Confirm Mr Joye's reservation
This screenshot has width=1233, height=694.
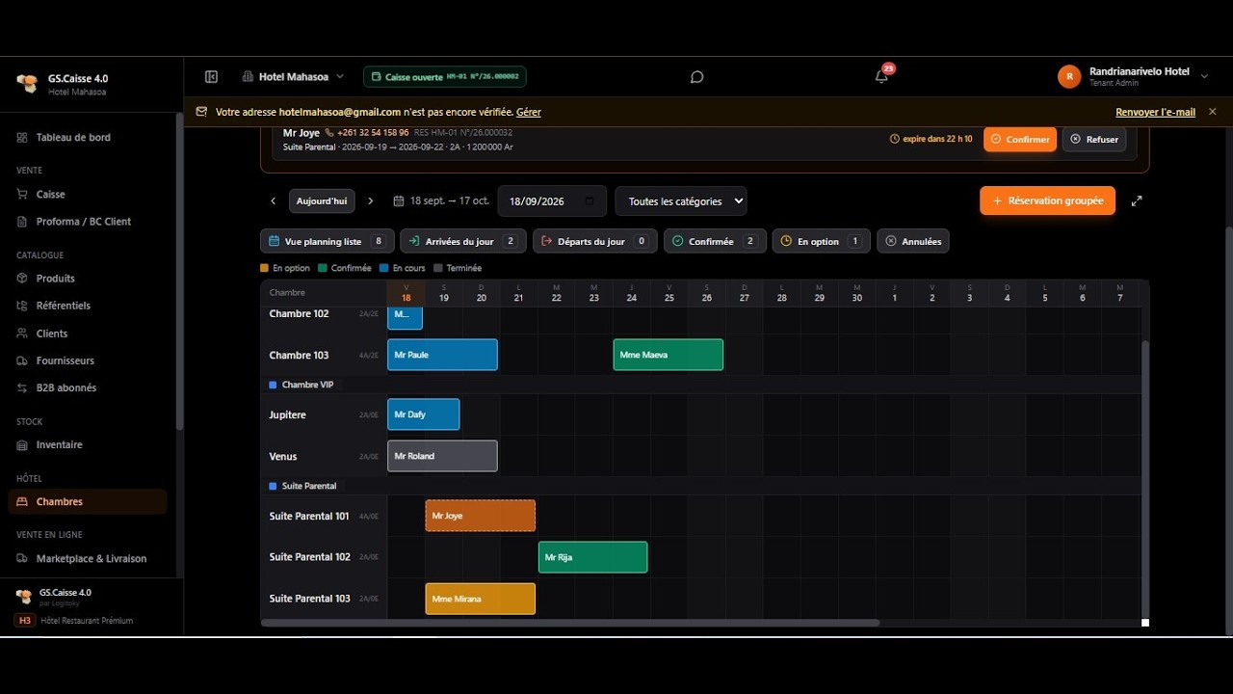tap(1020, 140)
